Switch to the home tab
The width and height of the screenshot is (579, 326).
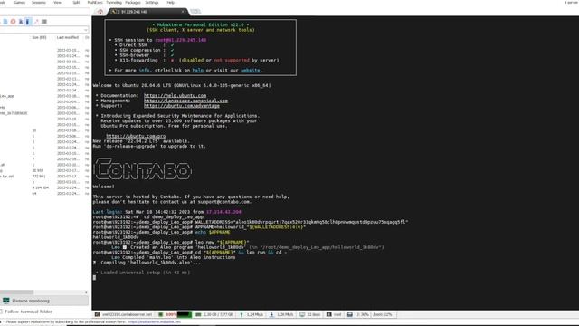click(100, 12)
